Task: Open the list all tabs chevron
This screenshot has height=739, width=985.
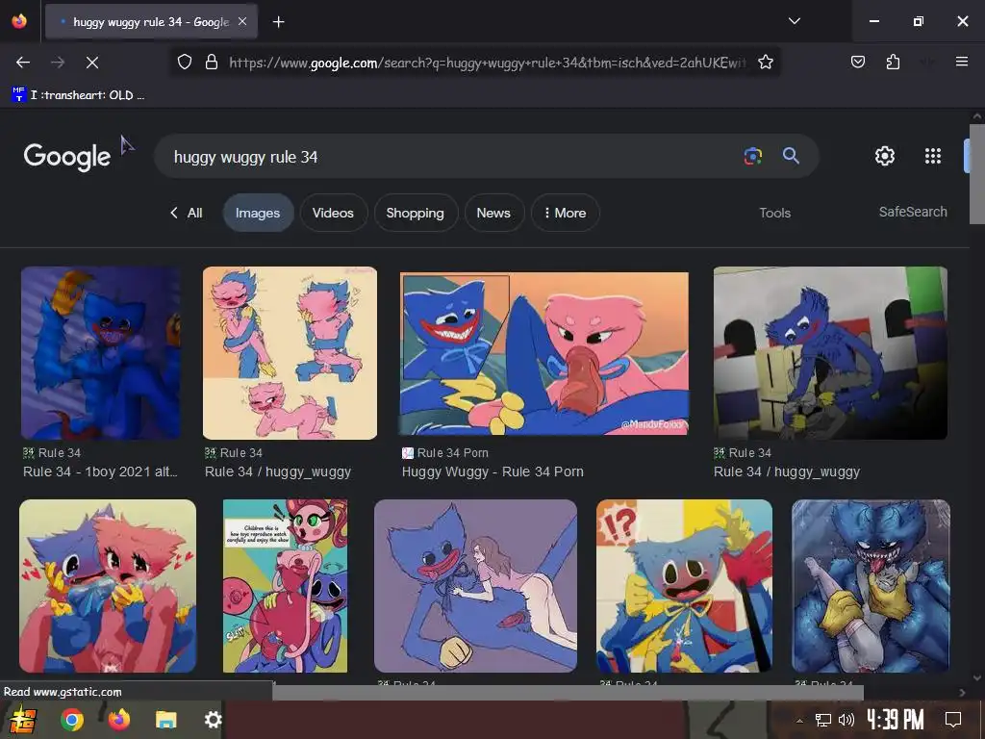Action: coord(794,21)
